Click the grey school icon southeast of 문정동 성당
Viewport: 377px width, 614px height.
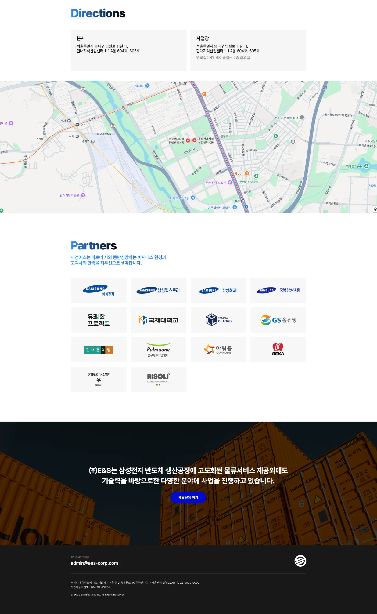point(293,142)
